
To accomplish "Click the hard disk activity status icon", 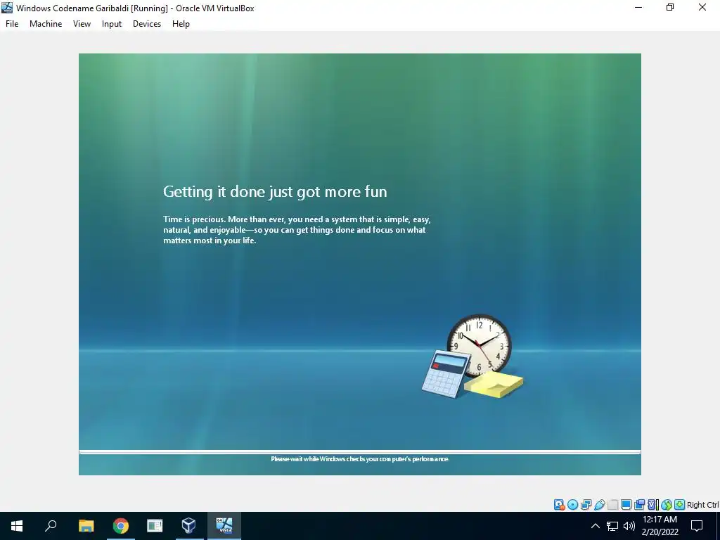I will click(x=559, y=505).
